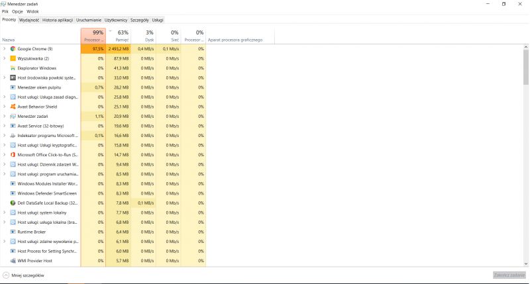The height and width of the screenshot is (284, 530).
Task: Switch to the Uruchamianie tab
Action: pos(89,21)
